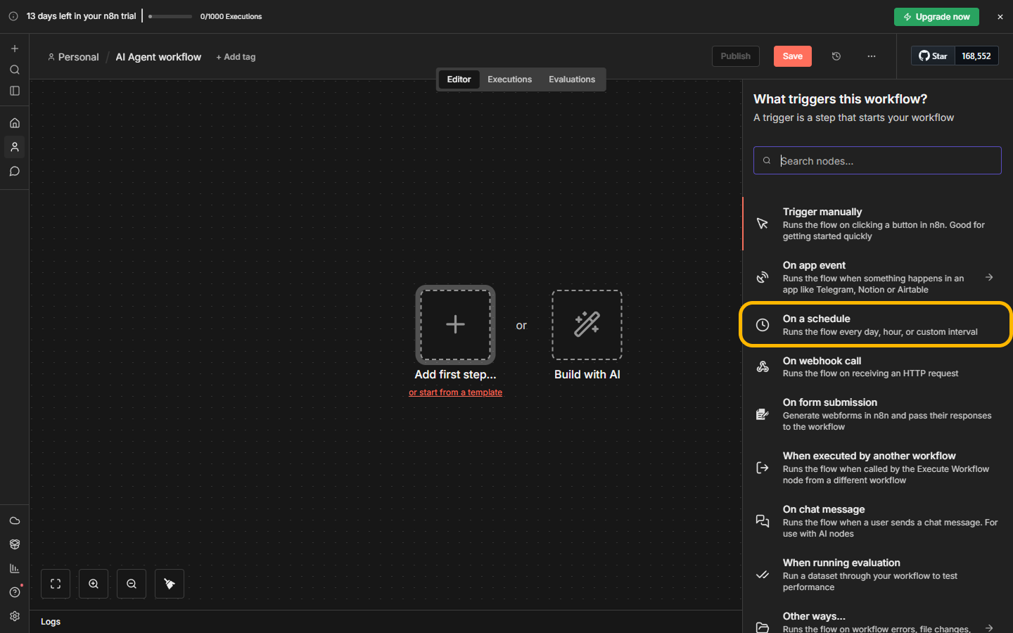Switch to the Evaluations tab
This screenshot has height=633, width=1013.
coord(572,79)
